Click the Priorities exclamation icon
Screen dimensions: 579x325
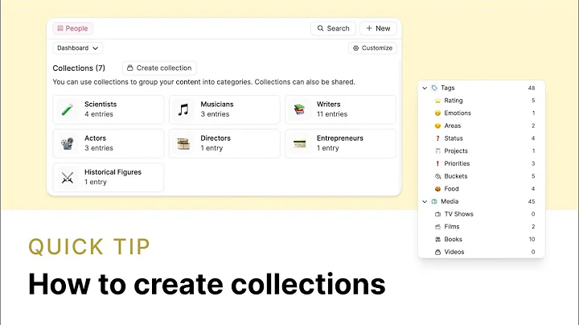(437, 163)
